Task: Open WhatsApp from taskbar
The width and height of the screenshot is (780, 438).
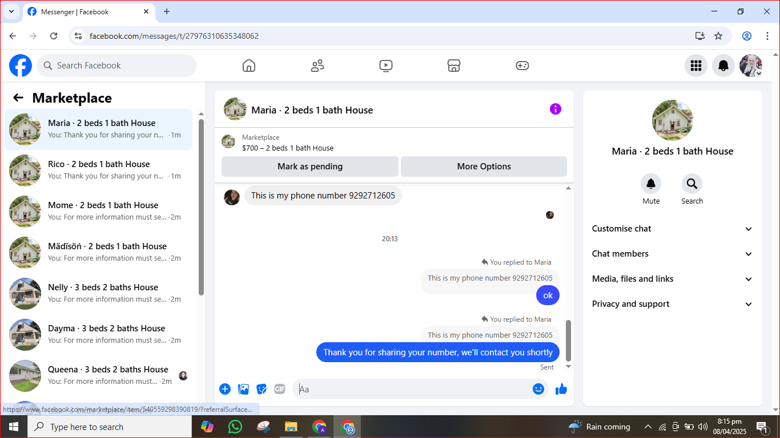Action: pos(235,427)
